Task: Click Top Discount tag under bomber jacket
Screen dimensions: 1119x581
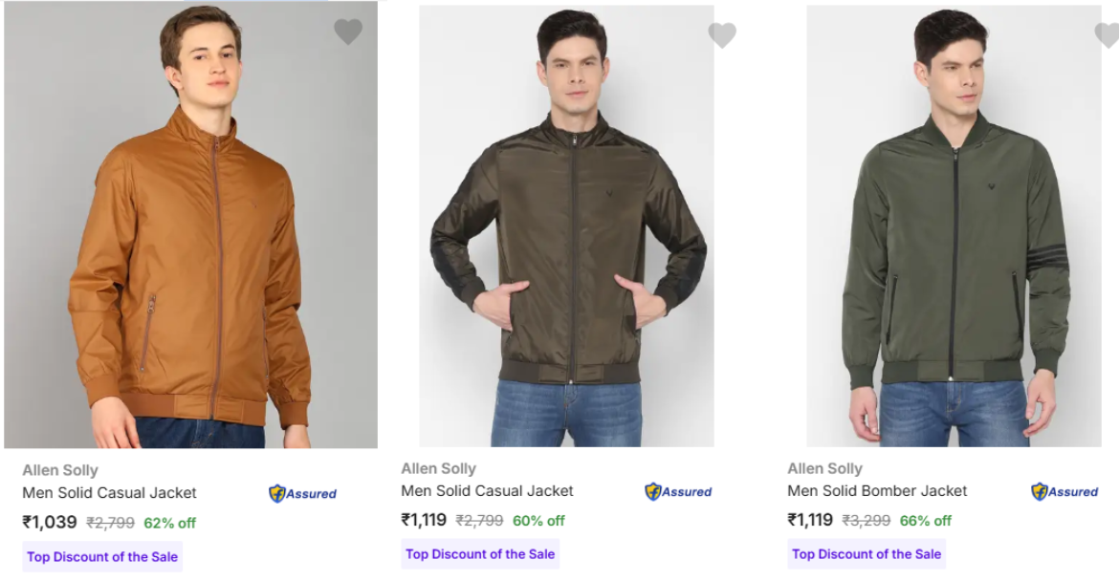Action: tap(867, 554)
